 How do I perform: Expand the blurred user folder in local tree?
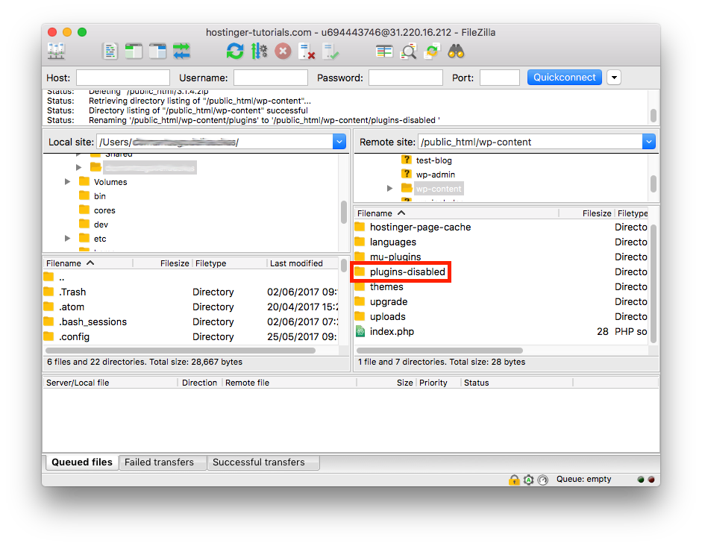coord(79,167)
